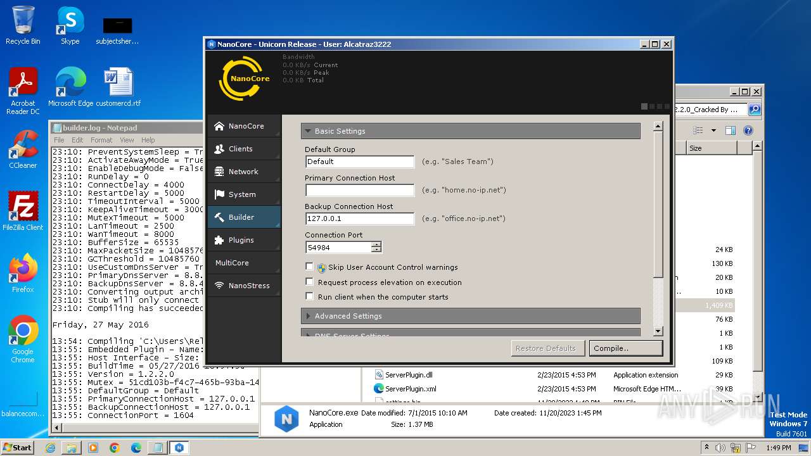Open the Start menu

18,448
